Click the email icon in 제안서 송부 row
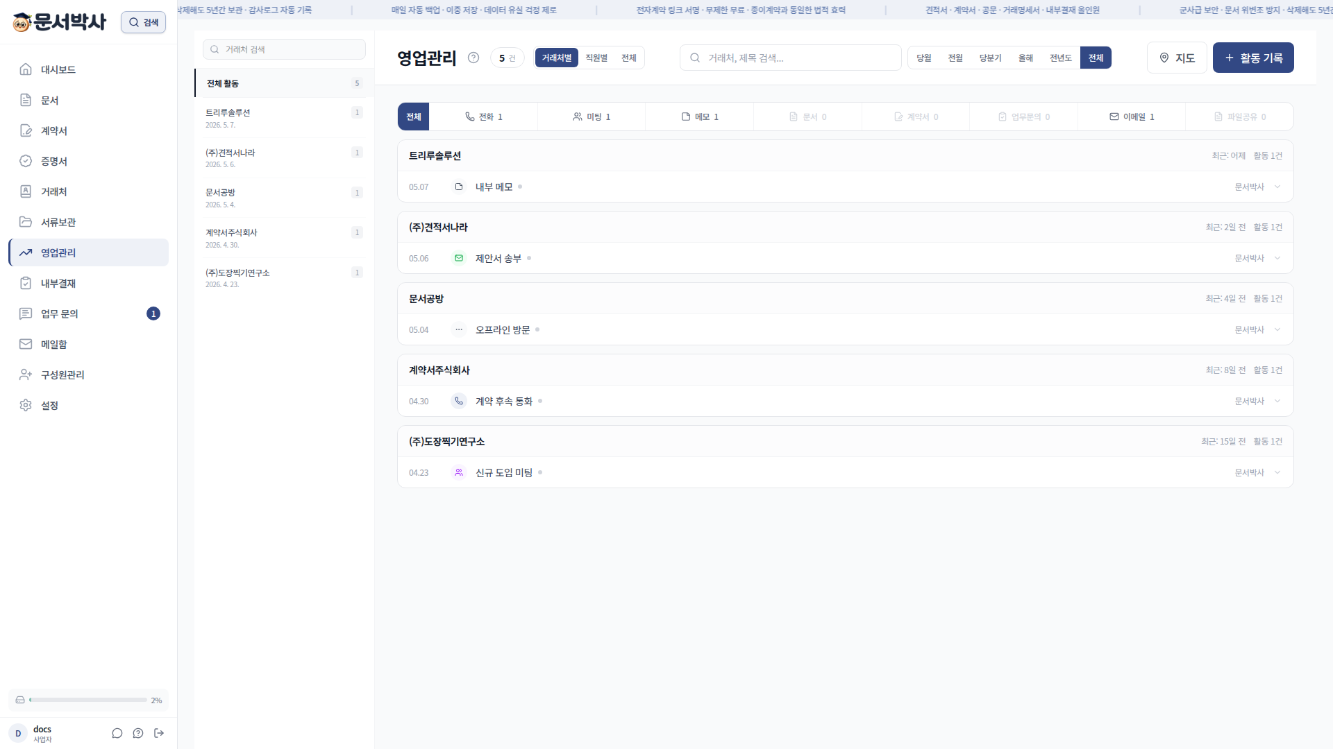The width and height of the screenshot is (1333, 749). (459, 258)
